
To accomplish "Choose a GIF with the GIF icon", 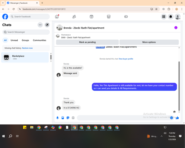I will 73,118.
